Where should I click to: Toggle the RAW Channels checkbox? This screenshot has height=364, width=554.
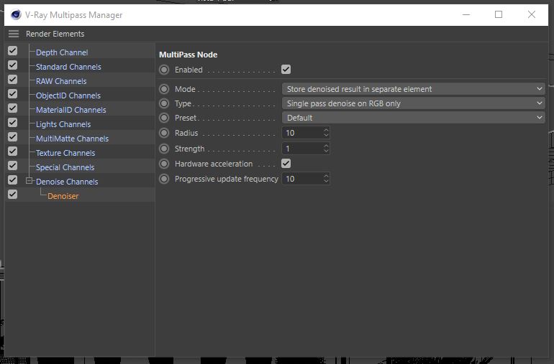(13, 80)
